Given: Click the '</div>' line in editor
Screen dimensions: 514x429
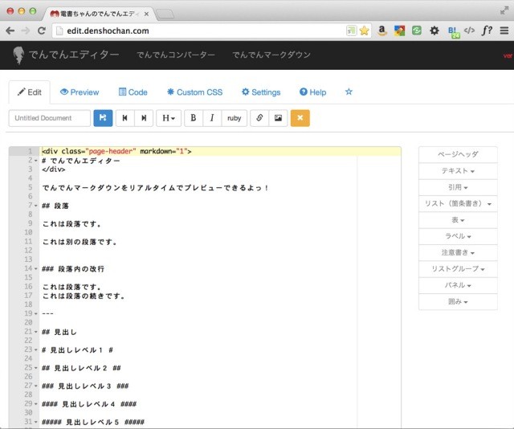Looking at the screenshot, I should pos(54,170).
